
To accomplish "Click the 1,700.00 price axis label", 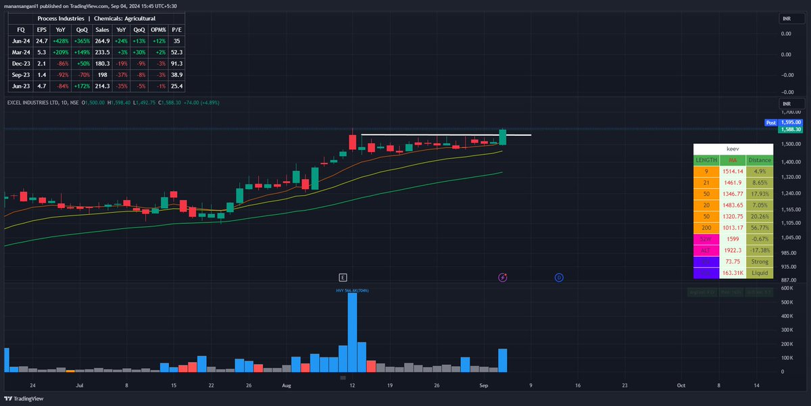I will point(790,111).
